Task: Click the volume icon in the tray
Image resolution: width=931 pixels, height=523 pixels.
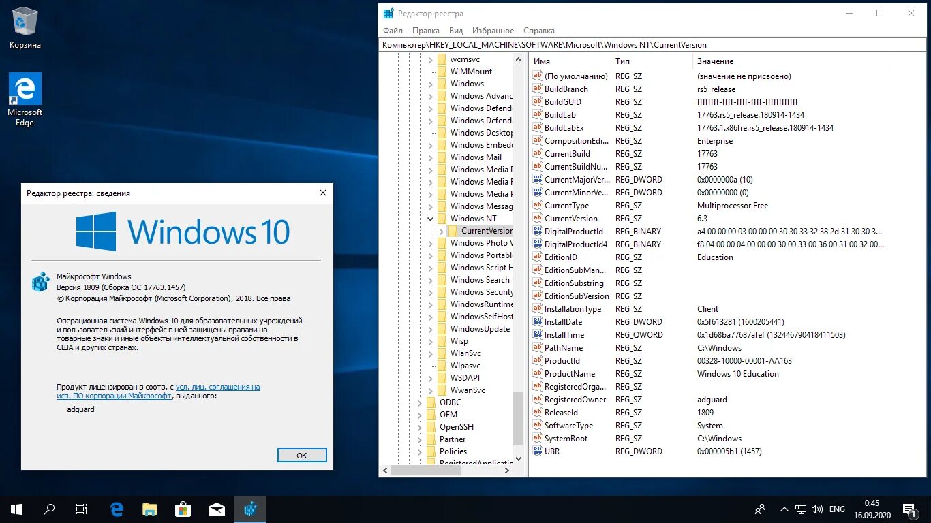Action: pos(816,509)
